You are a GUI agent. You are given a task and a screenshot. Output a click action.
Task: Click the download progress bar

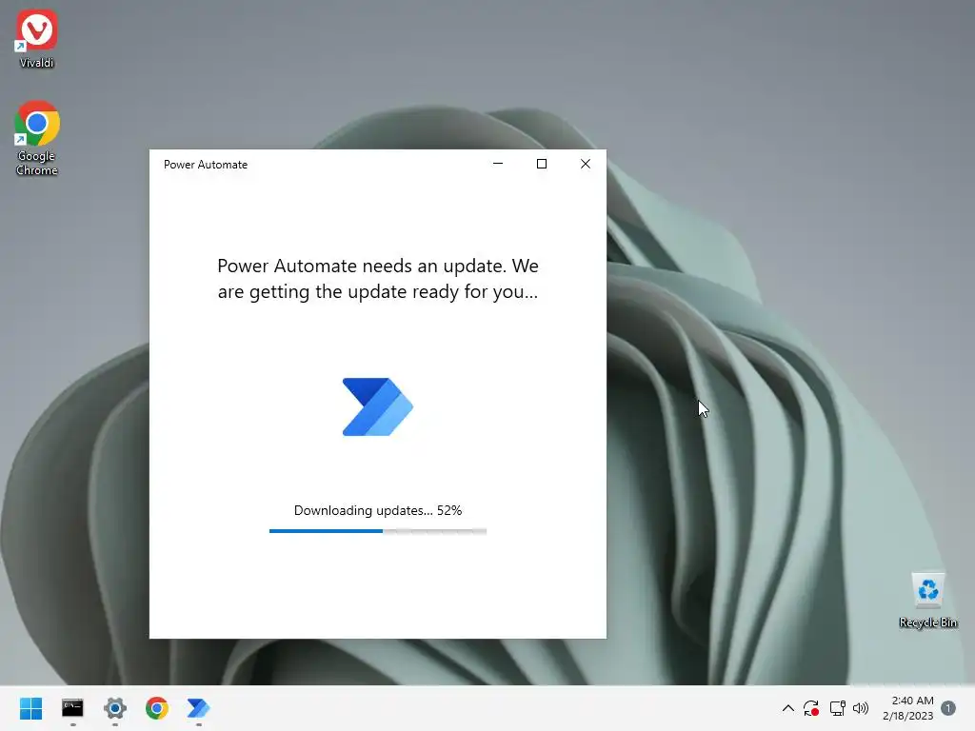click(x=377, y=531)
